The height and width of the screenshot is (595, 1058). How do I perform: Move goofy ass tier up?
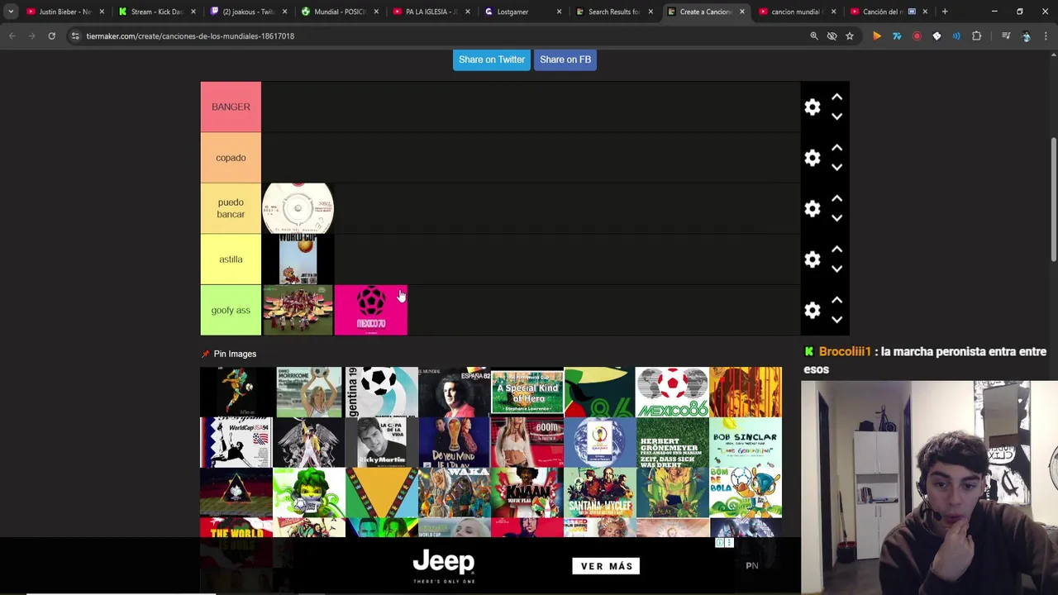pos(836,301)
